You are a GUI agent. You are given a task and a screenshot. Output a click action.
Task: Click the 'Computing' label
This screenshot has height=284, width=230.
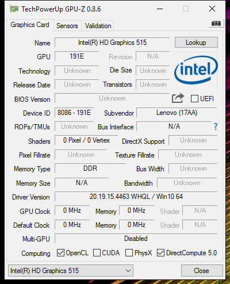tap(36, 254)
